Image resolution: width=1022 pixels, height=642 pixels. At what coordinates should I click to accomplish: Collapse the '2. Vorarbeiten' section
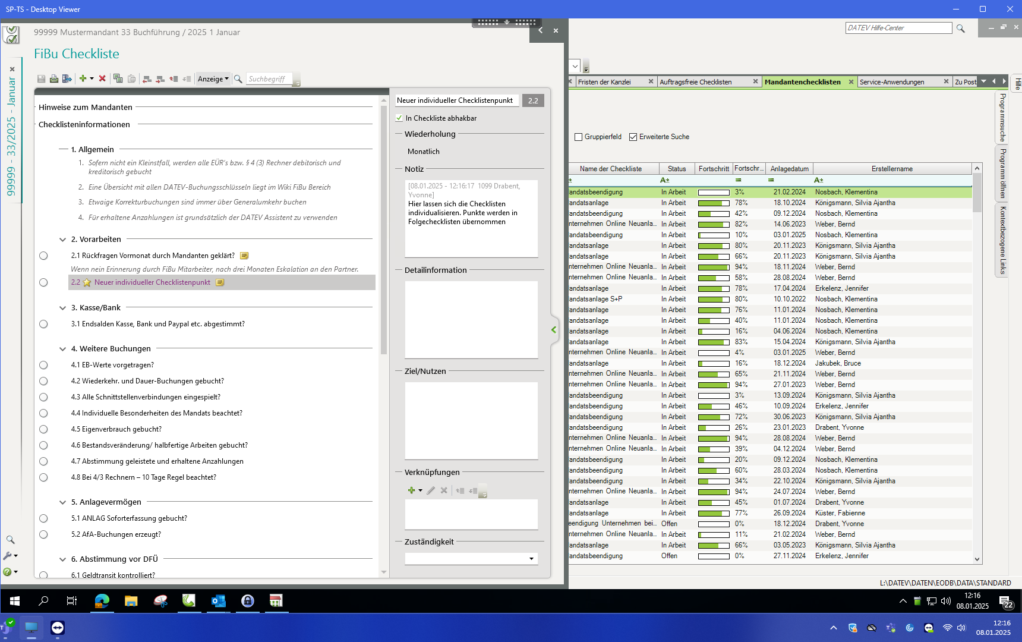coord(62,240)
